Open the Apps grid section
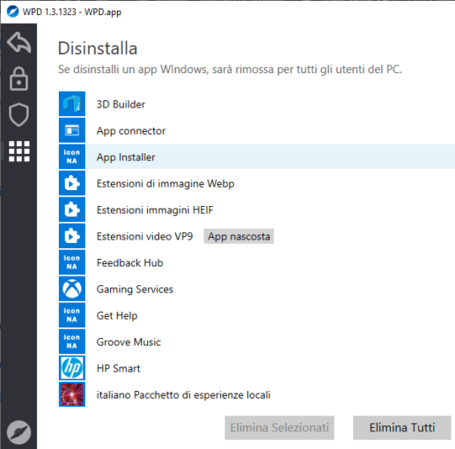Screen dimensions: 455x449 coord(19,151)
